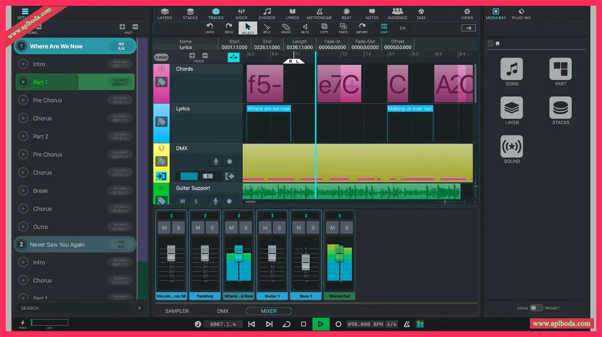
Task: Open the Media Bay tab
Action: 496,14
